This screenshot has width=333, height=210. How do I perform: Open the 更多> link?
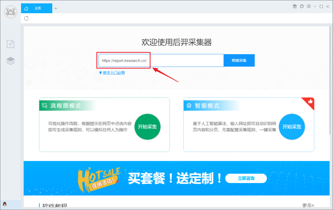308,205
